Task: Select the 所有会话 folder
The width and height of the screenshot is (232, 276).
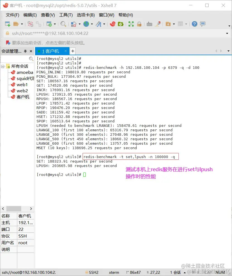Action: [17, 66]
